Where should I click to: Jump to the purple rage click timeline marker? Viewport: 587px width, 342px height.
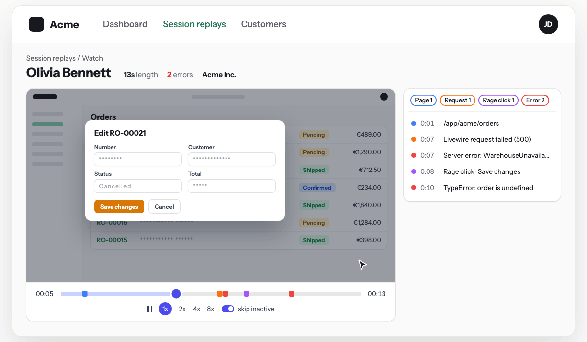247,294
